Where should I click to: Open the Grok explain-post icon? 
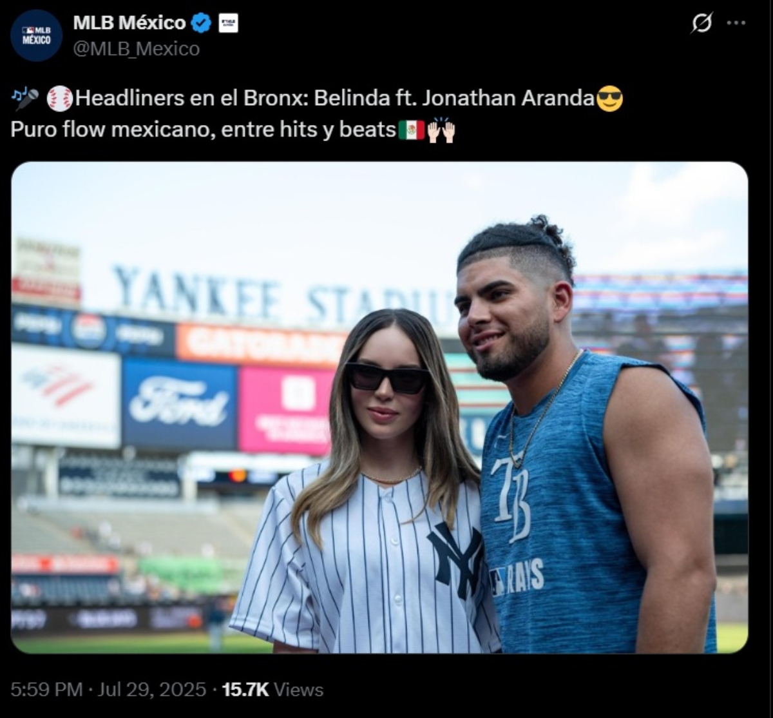701,23
